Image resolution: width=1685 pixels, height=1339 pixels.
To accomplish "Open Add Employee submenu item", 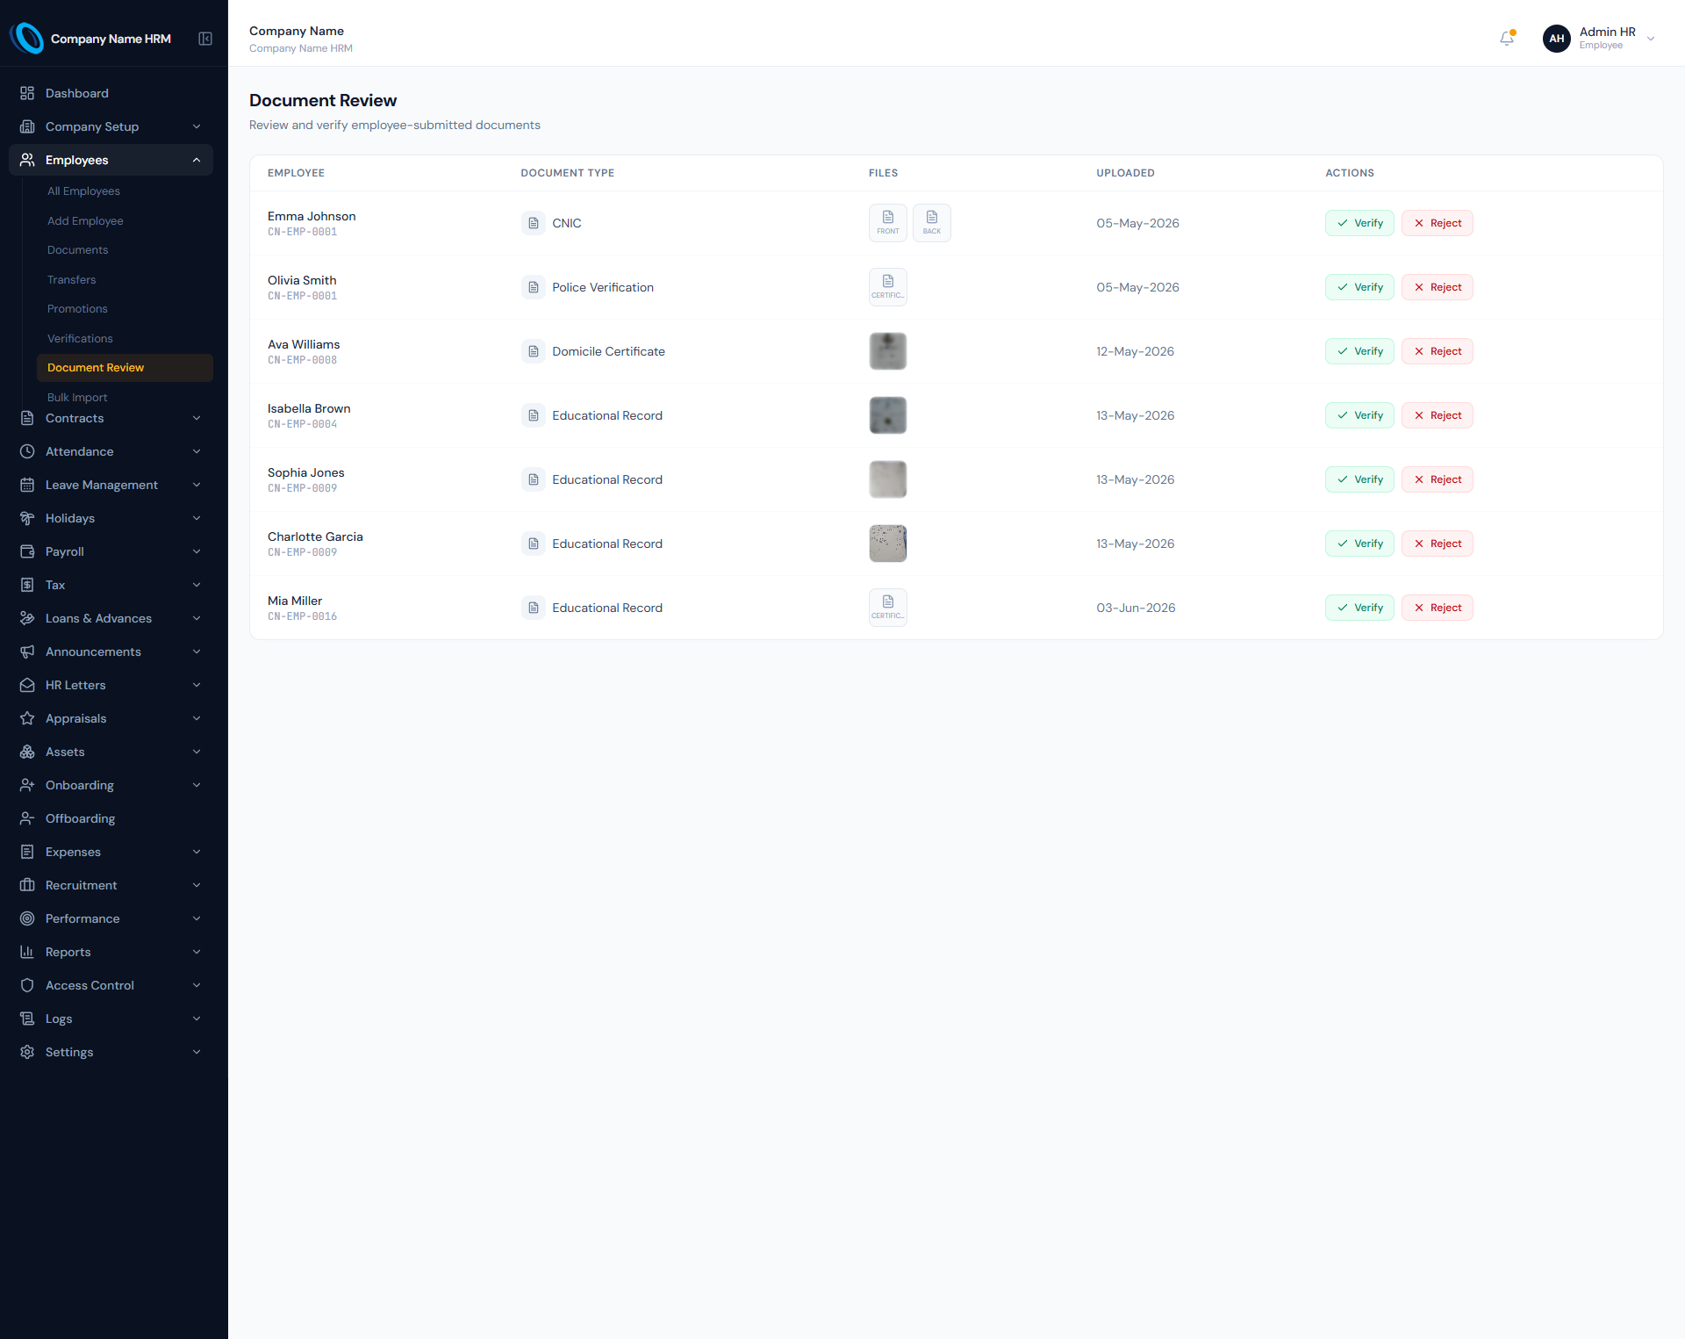I will (125, 220).
